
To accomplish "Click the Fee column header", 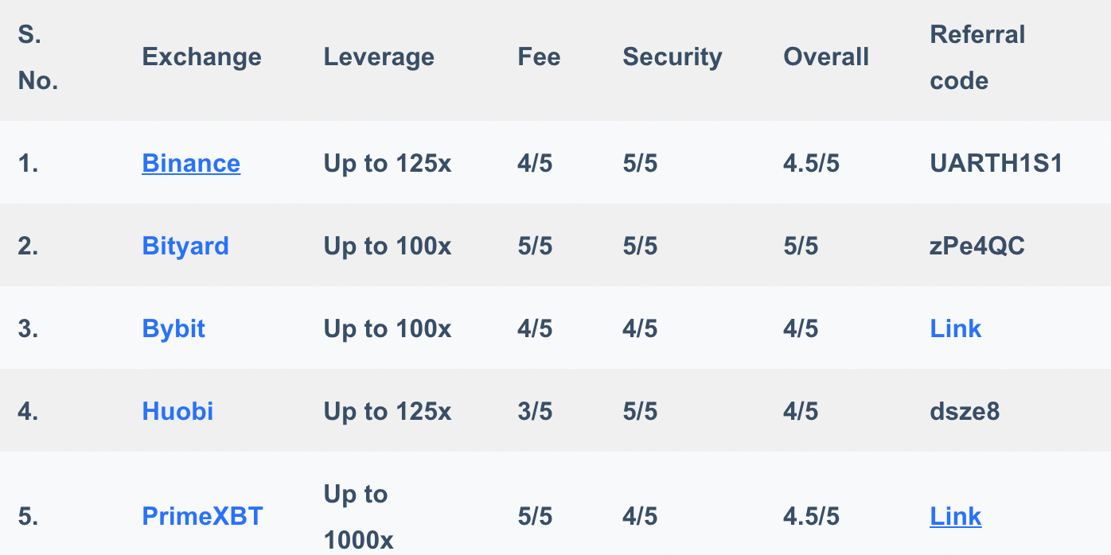I will point(539,57).
